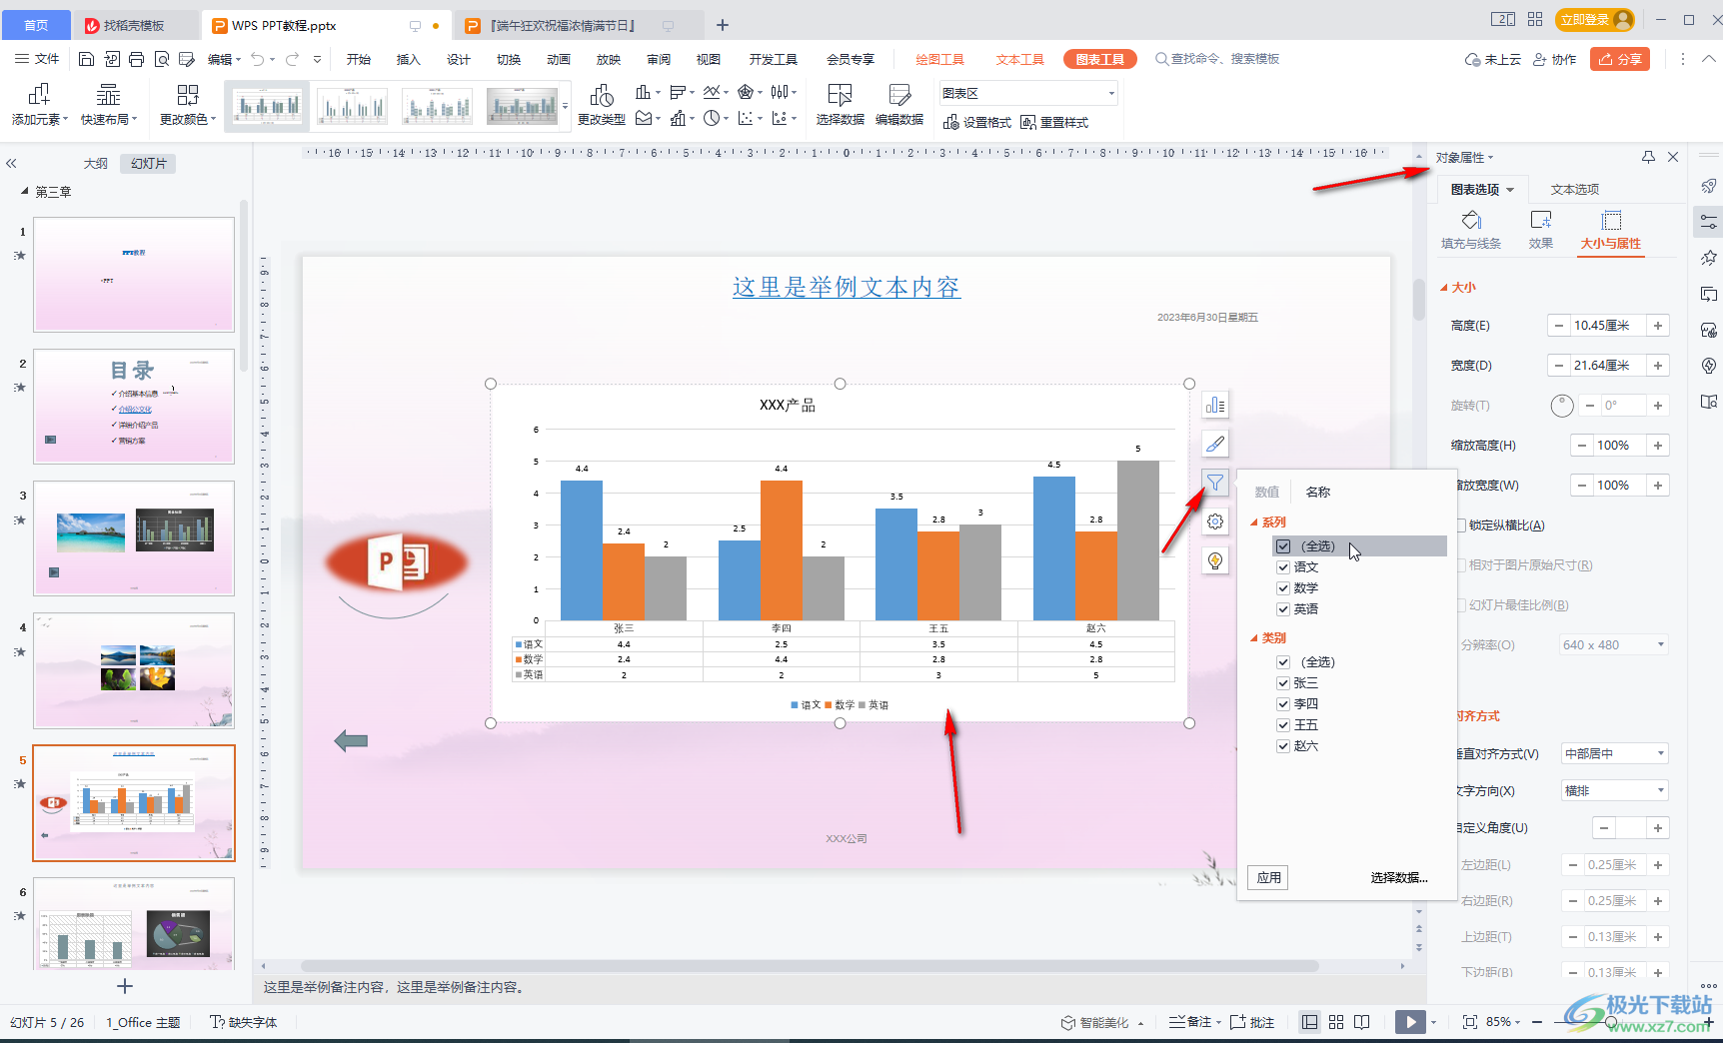Screen dimensions: 1723x1043
Task: Uncheck the 英语 series checkbox
Action: (x=1283, y=609)
